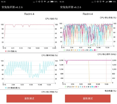
Task: Tap the 12:25 time label on performance chart
Action: tap(46, 48)
